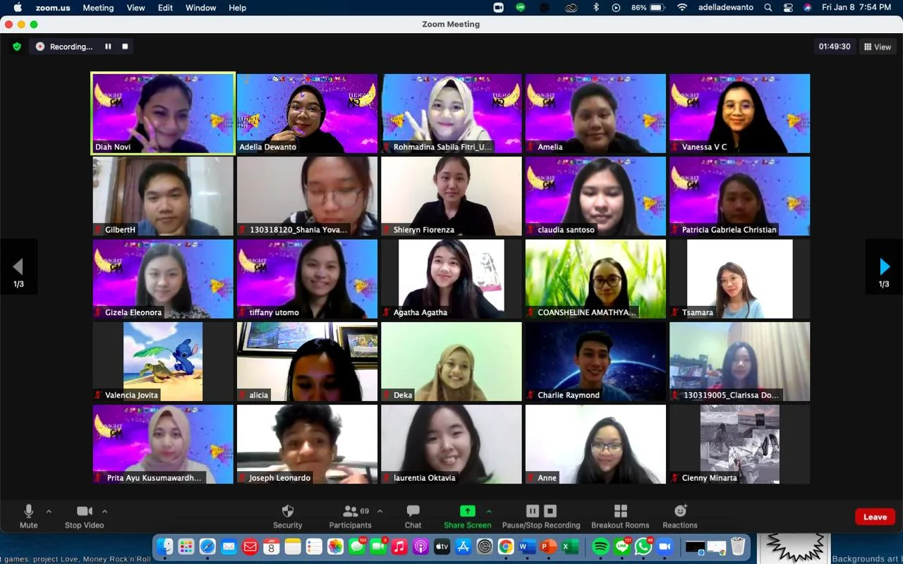Switch layout with the View button
The width and height of the screenshot is (903, 564).
pyautogui.click(x=877, y=47)
